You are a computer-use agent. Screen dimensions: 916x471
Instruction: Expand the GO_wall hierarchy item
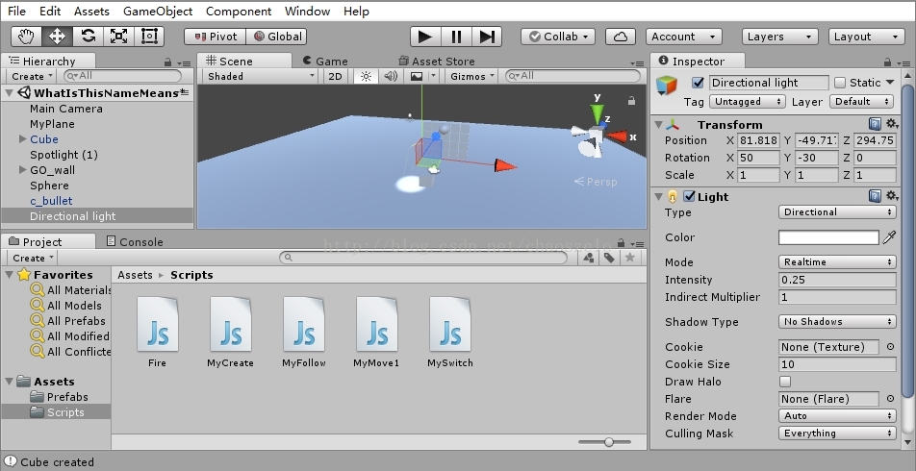pyautogui.click(x=22, y=170)
